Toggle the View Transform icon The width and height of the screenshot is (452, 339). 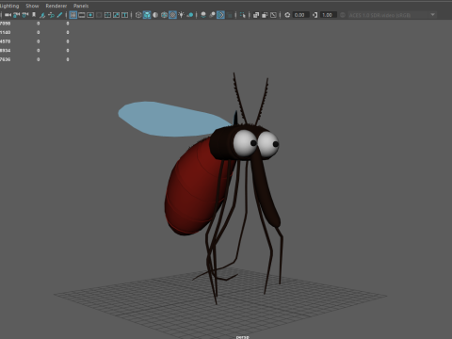click(343, 15)
